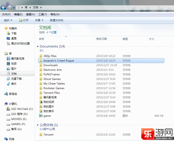Open the 组织 dropdown in the toolbar
174x141 pixels.
(x=8, y=20)
